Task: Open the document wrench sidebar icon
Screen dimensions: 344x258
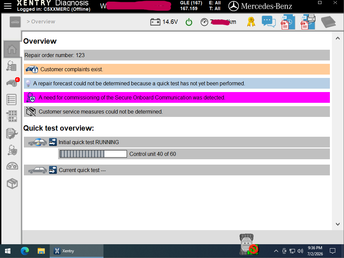Action: point(12,133)
